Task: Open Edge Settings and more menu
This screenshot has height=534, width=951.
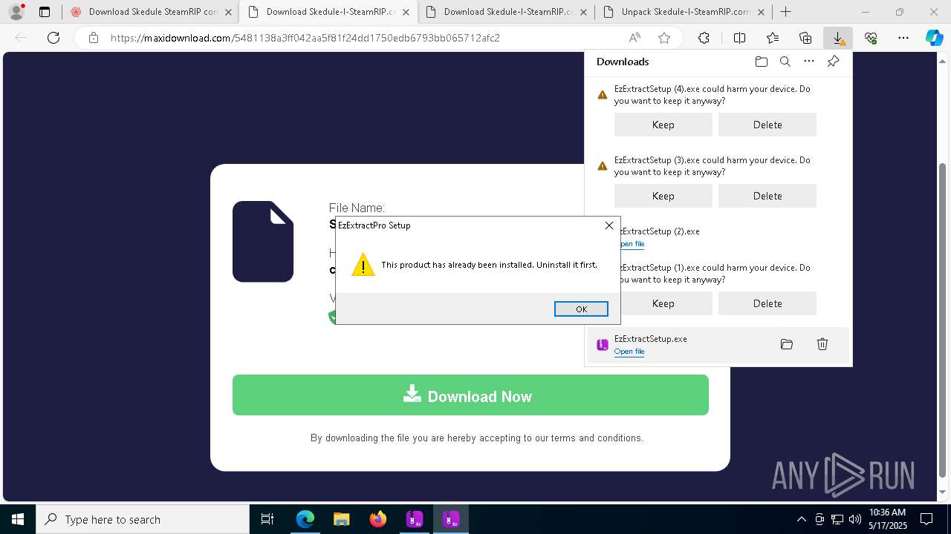Action: tap(903, 38)
